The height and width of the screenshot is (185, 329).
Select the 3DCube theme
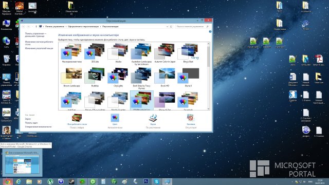tap(95, 53)
